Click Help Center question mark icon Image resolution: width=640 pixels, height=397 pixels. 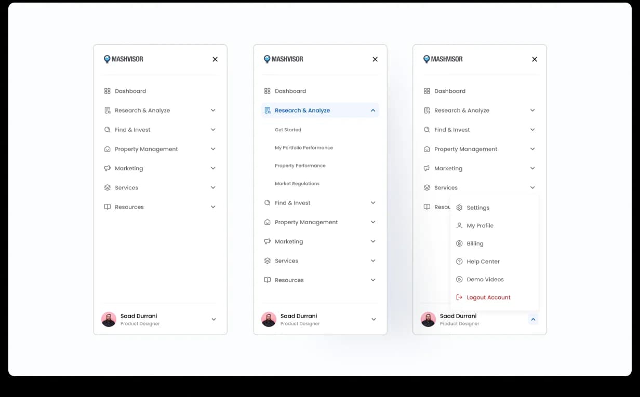coord(459,262)
